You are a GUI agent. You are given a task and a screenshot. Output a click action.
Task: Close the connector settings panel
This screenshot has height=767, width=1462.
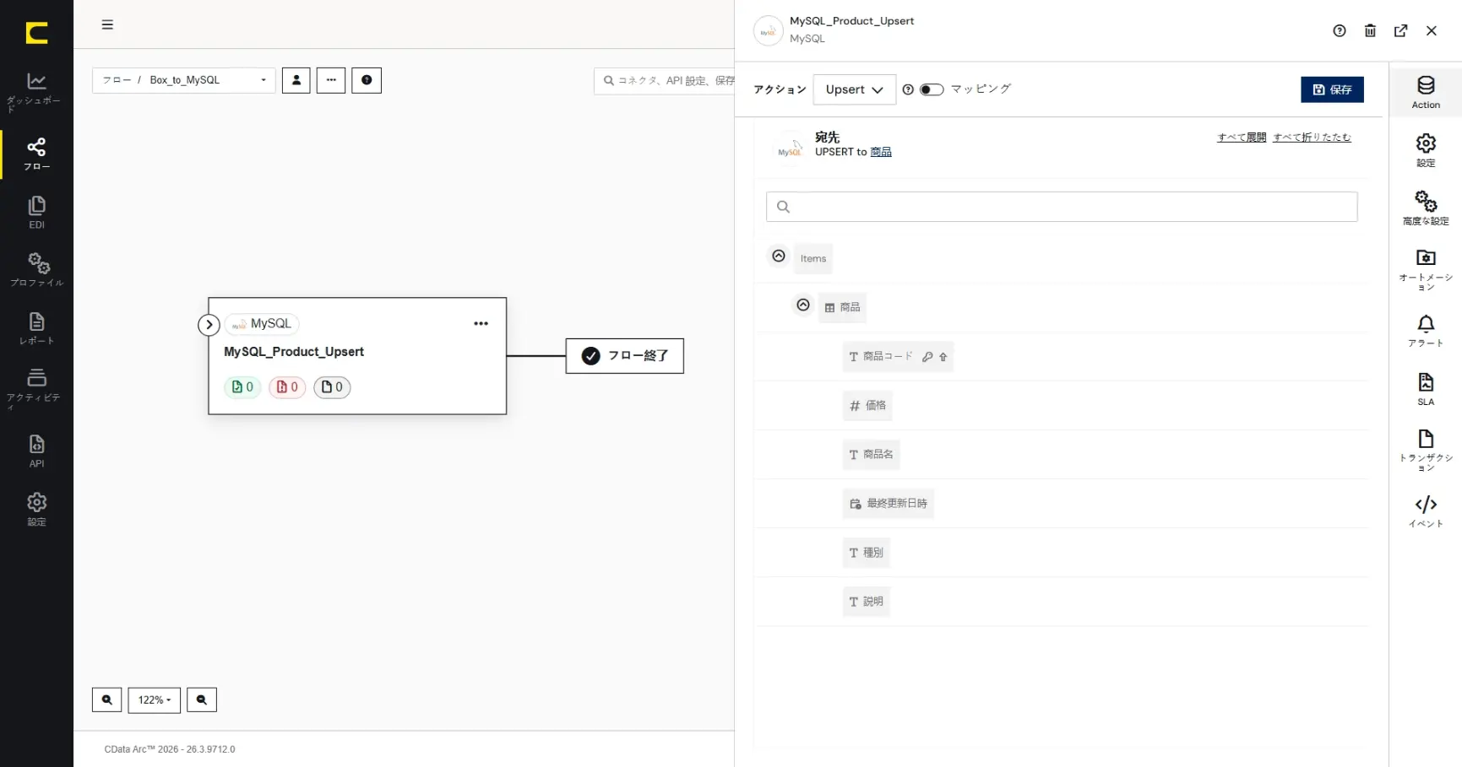click(x=1432, y=31)
